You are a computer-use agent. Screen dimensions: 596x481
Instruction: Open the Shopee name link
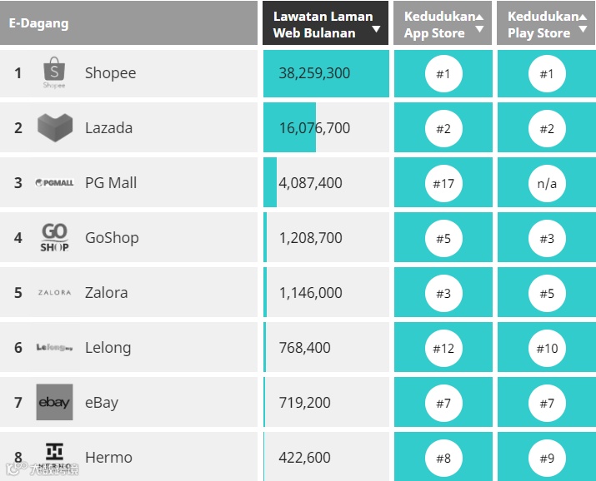pyautogui.click(x=110, y=73)
